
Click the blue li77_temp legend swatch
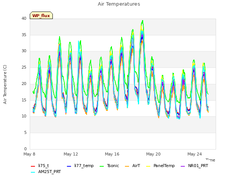69,166
